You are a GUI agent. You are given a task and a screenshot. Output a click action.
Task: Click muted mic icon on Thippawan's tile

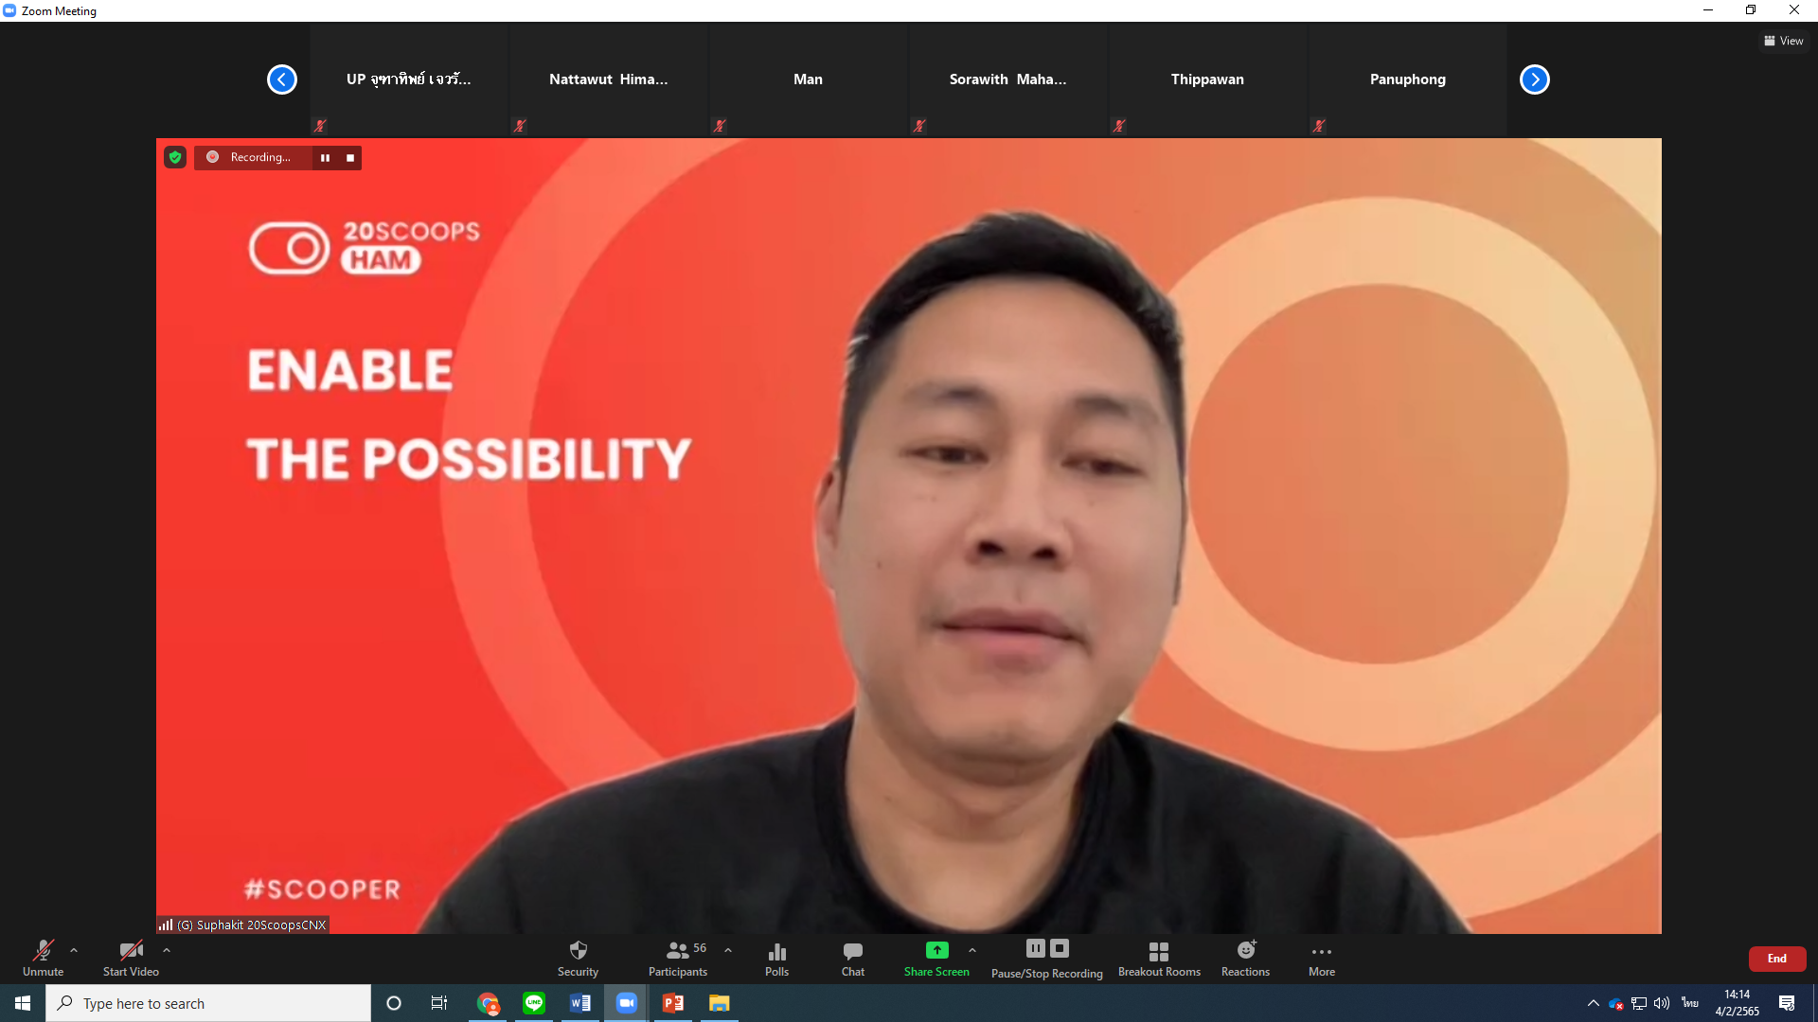(1119, 125)
